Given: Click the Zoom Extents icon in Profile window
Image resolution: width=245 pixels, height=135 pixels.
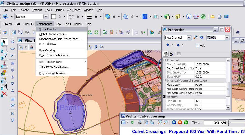Looking at the screenshot, I should point(160,122).
